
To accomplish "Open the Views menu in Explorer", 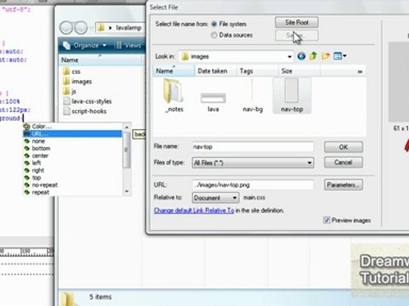I will [x=128, y=45].
